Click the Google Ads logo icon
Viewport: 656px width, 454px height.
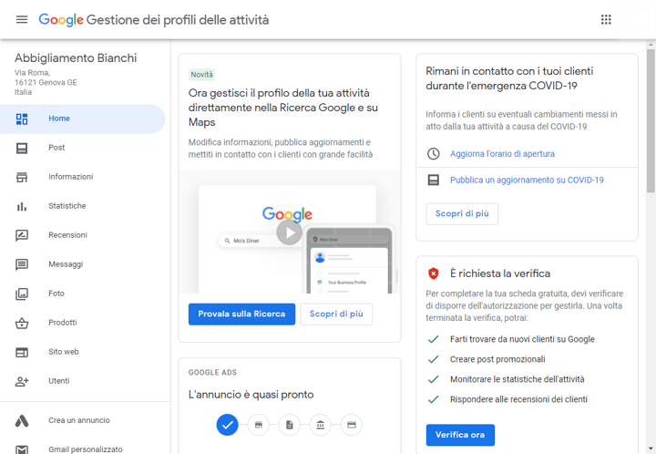point(22,420)
